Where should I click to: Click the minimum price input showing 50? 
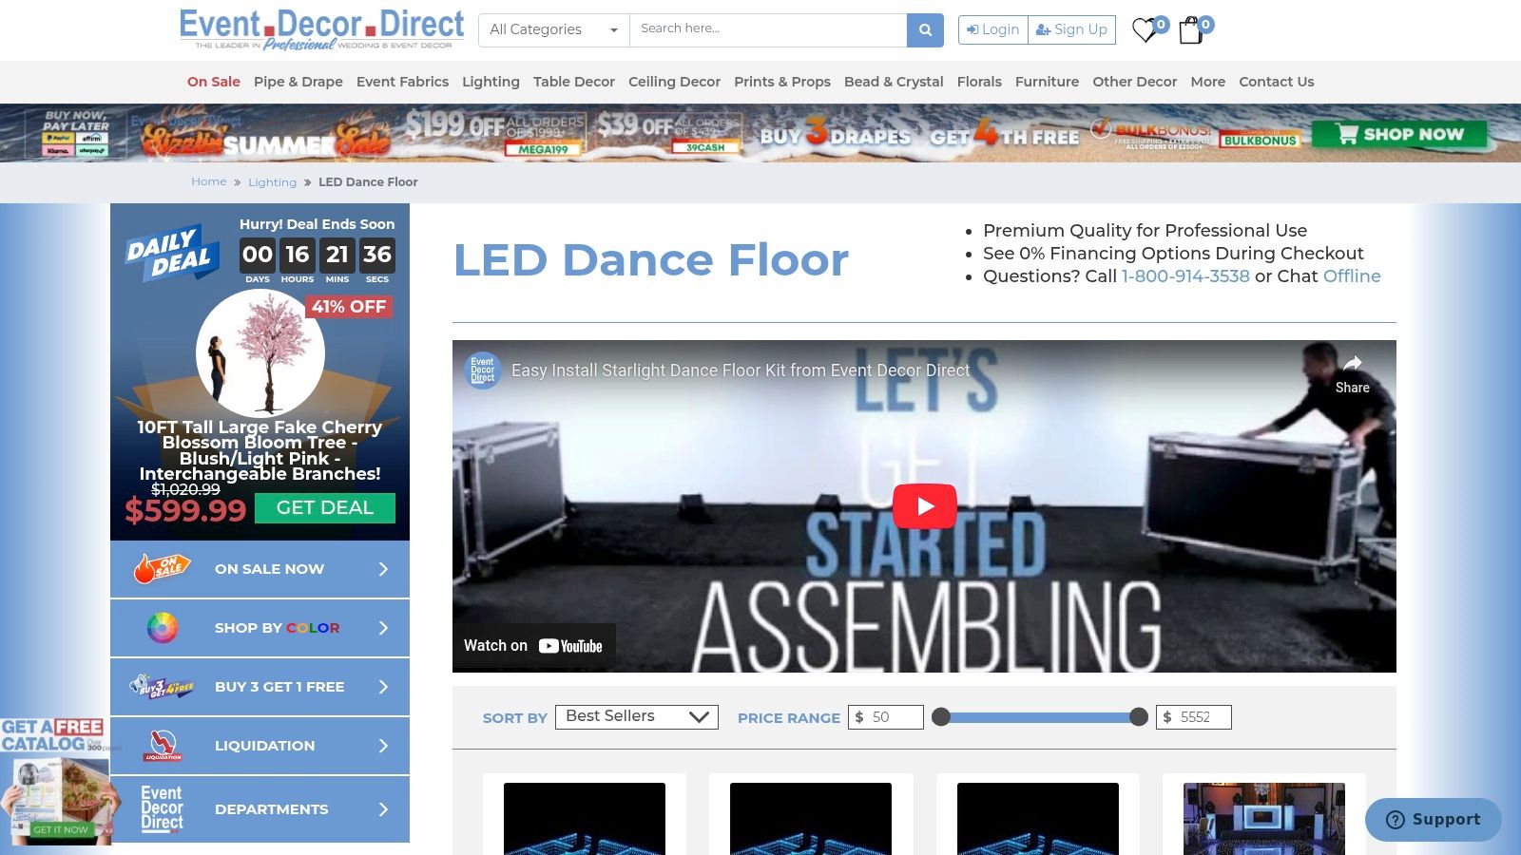coord(886,717)
